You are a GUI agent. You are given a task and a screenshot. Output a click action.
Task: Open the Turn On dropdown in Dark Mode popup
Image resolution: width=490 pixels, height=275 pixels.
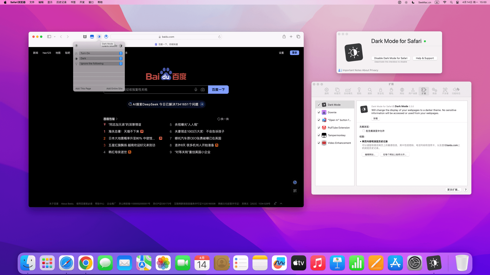tap(101, 53)
